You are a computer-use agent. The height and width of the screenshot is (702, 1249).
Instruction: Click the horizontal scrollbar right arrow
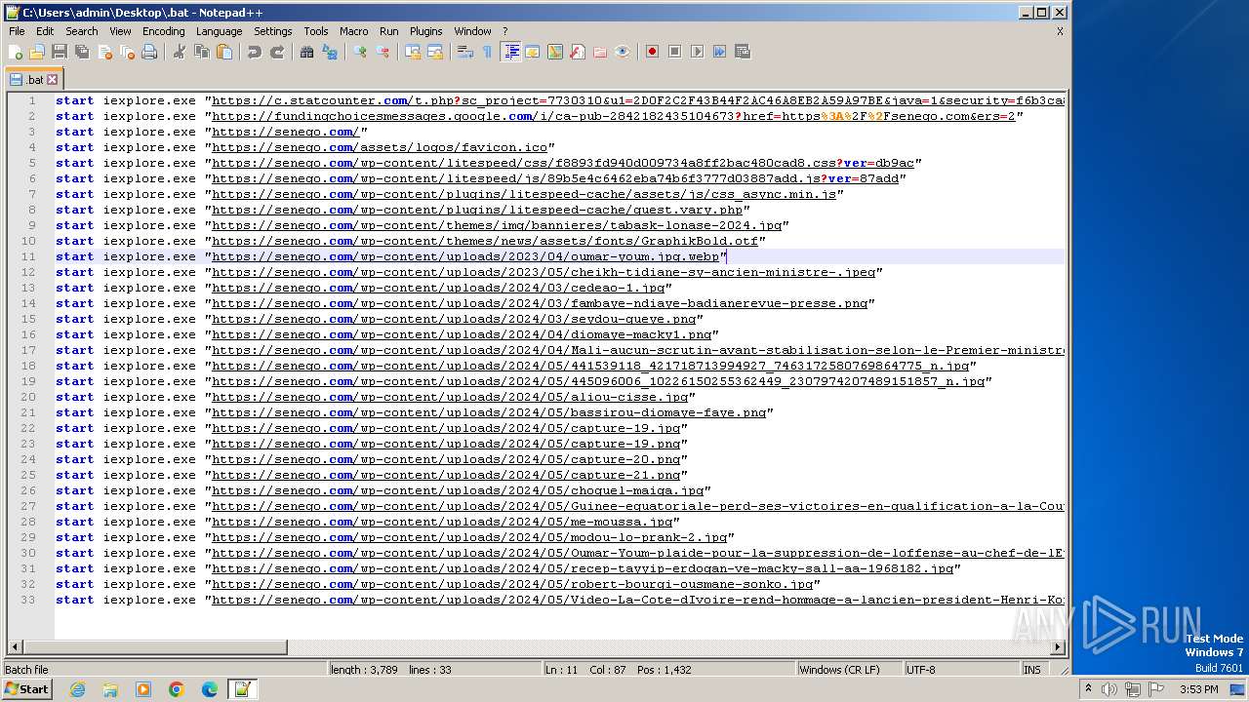point(1058,647)
